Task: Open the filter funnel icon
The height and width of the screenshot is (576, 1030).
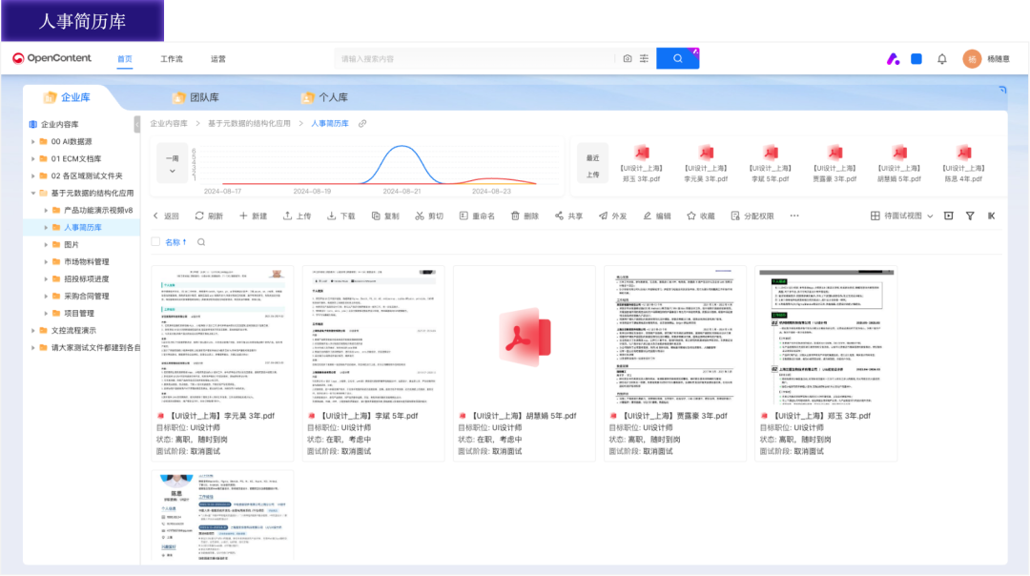Action: (970, 216)
